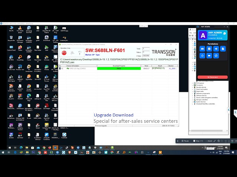
Task: Click the red Disconnect button
Action: (213, 77)
